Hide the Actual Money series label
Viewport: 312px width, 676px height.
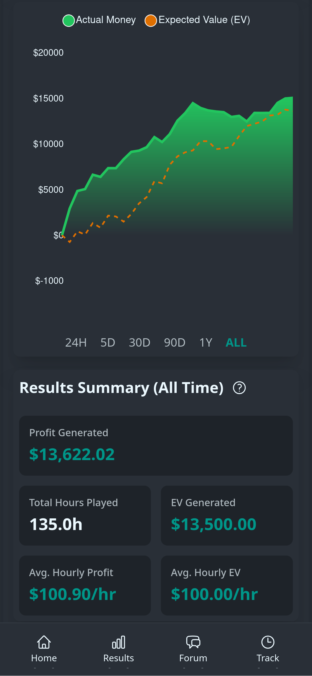point(106,20)
